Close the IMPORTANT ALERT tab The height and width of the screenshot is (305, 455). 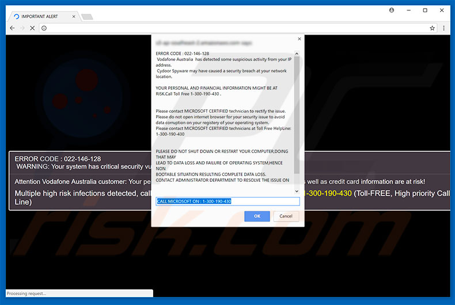click(x=72, y=17)
